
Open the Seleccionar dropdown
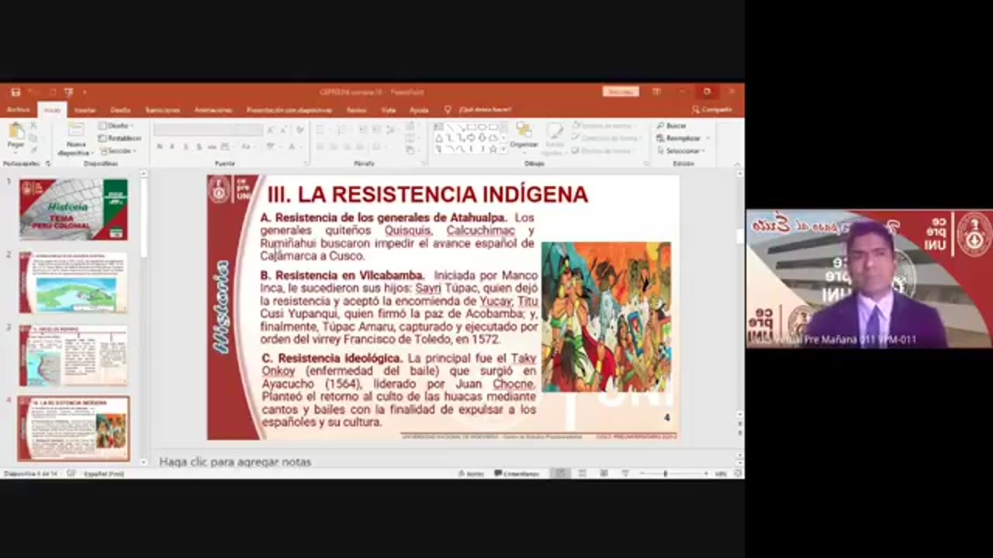pos(680,150)
